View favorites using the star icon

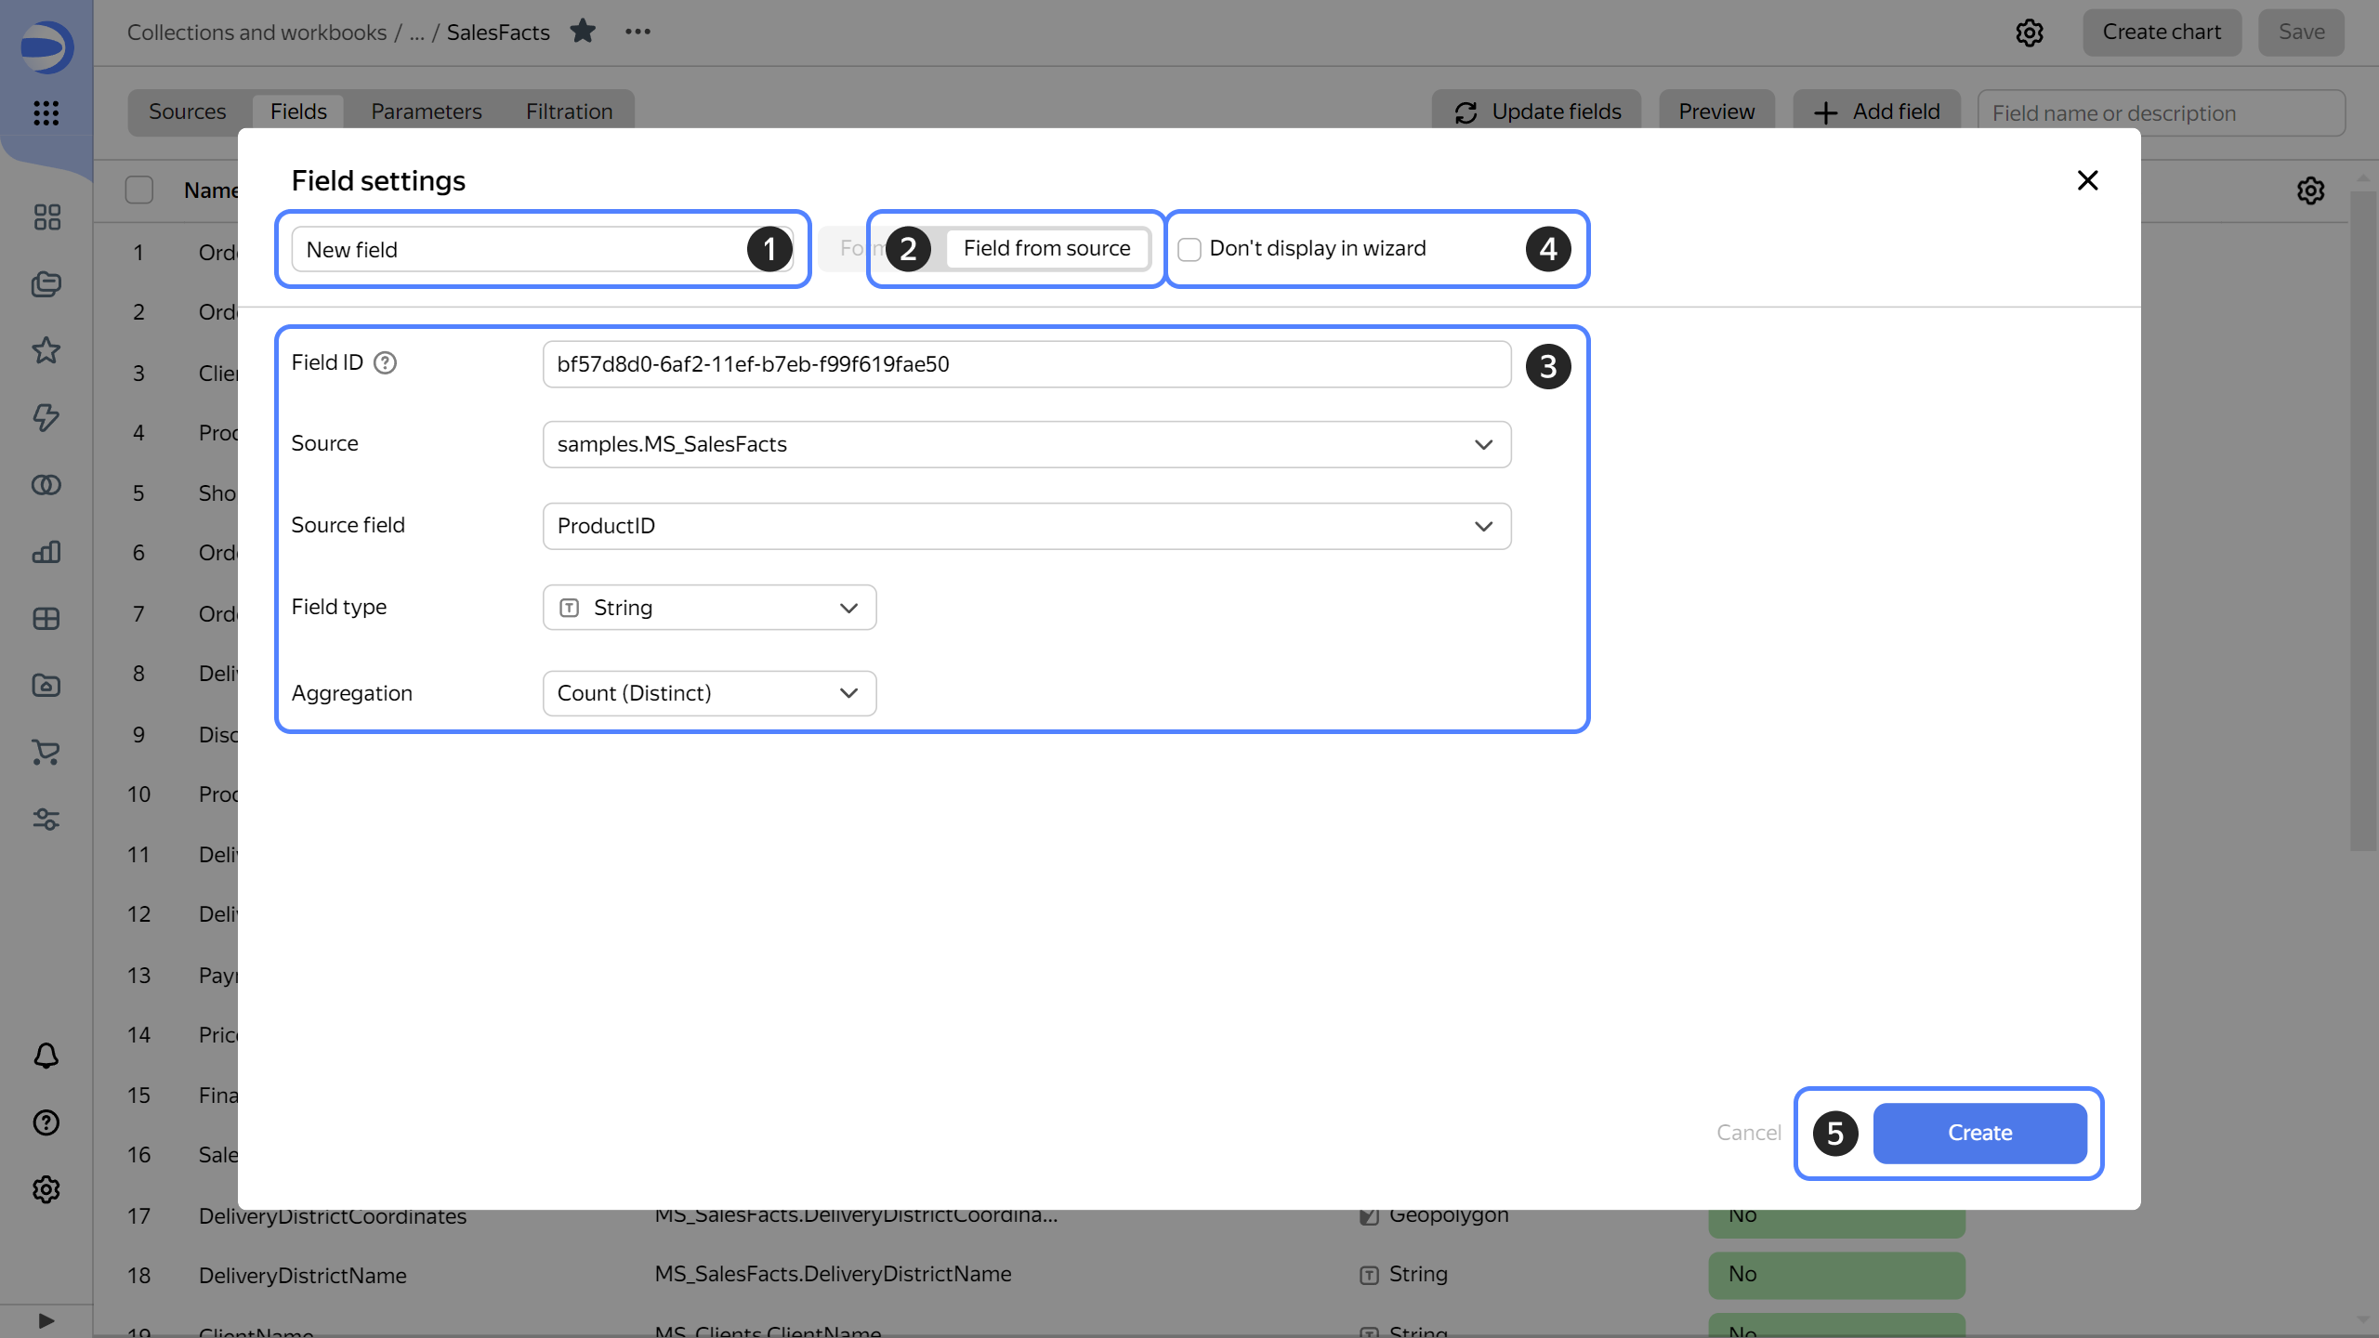(x=46, y=350)
